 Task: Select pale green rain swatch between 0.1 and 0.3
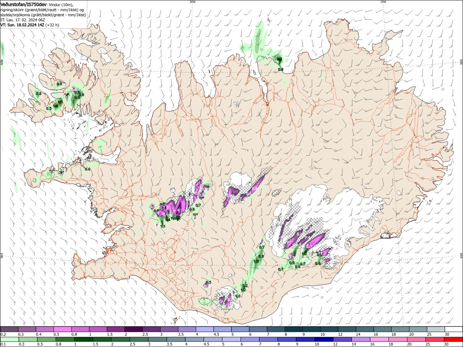point(9,339)
